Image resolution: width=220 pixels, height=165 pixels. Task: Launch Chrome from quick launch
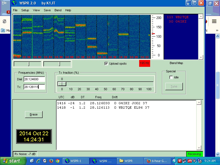point(57,161)
